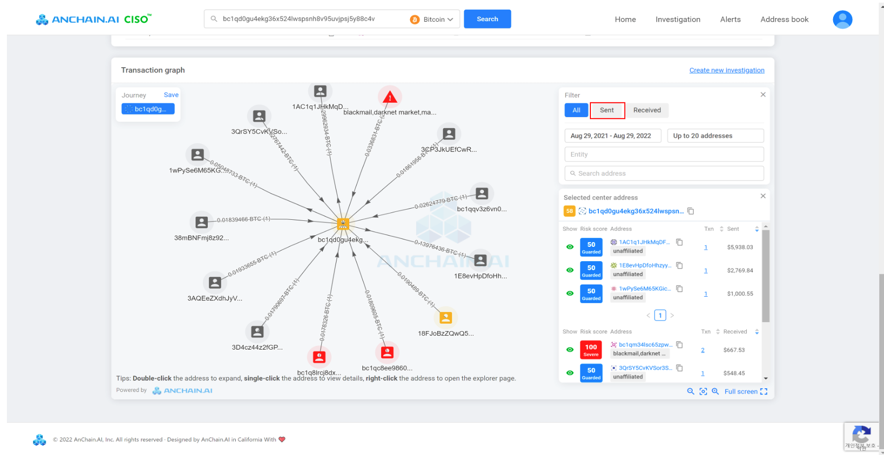Select the 38mBNFmj8z92 graph node

(201, 222)
